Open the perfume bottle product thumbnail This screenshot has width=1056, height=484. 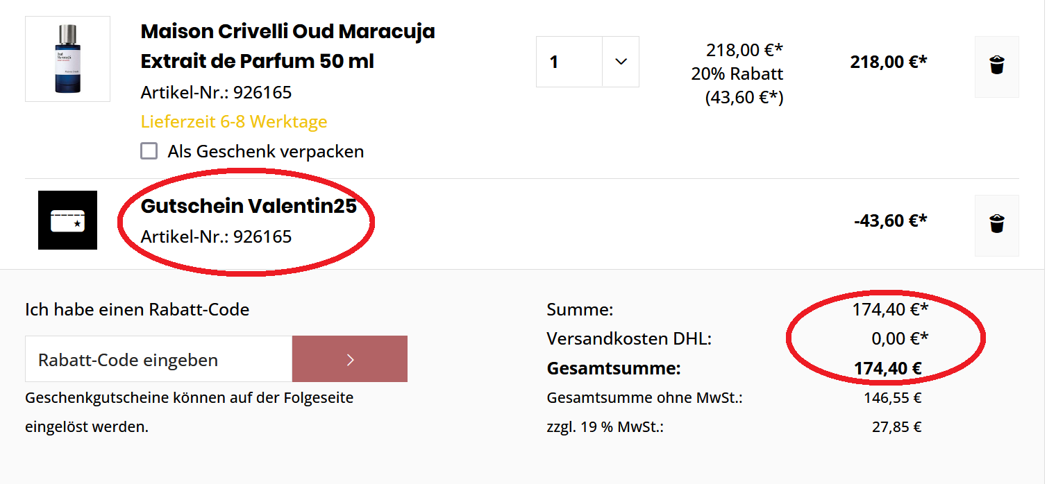[x=67, y=59]
